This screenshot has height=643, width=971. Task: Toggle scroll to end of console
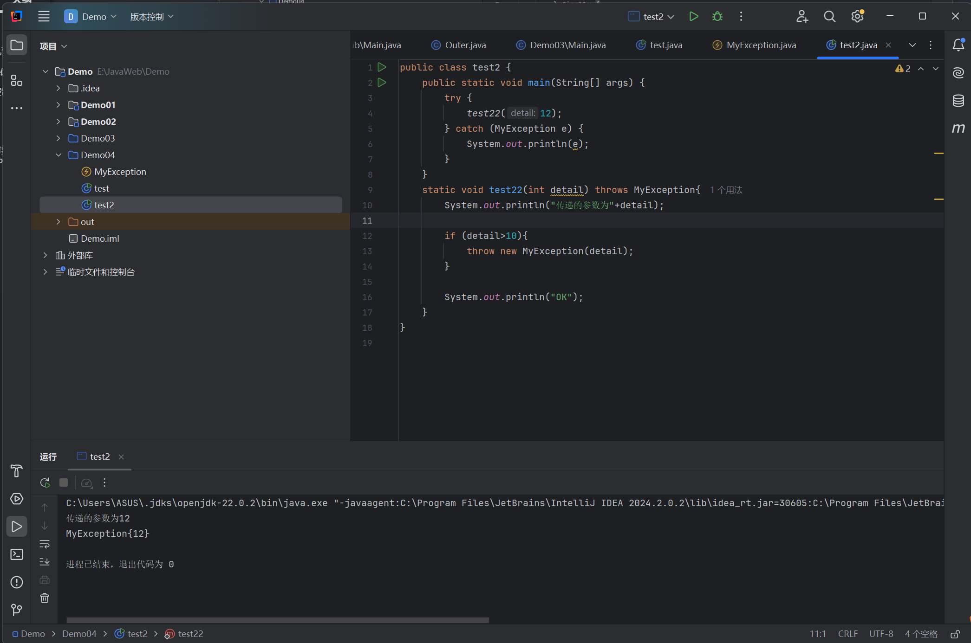click(45, 562)
